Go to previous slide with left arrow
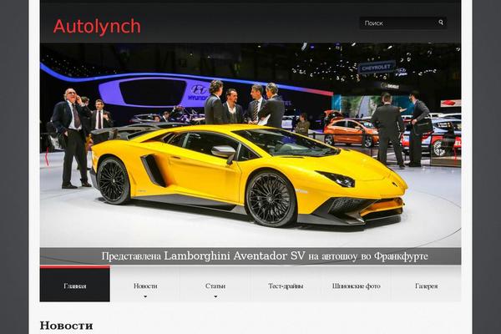Screen dimensions: 501x334 47,156
